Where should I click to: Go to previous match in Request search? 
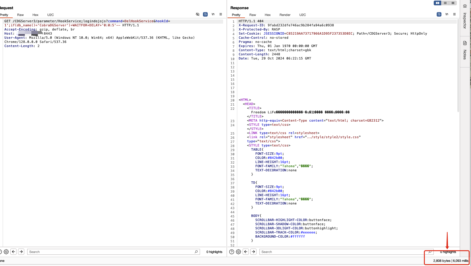14,252
